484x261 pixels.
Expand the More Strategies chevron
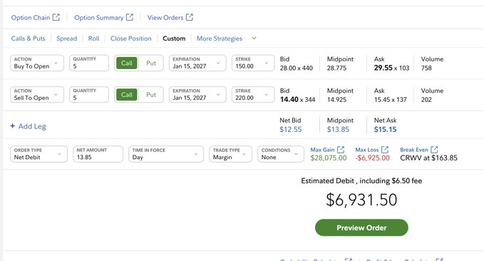pos(254,39)
